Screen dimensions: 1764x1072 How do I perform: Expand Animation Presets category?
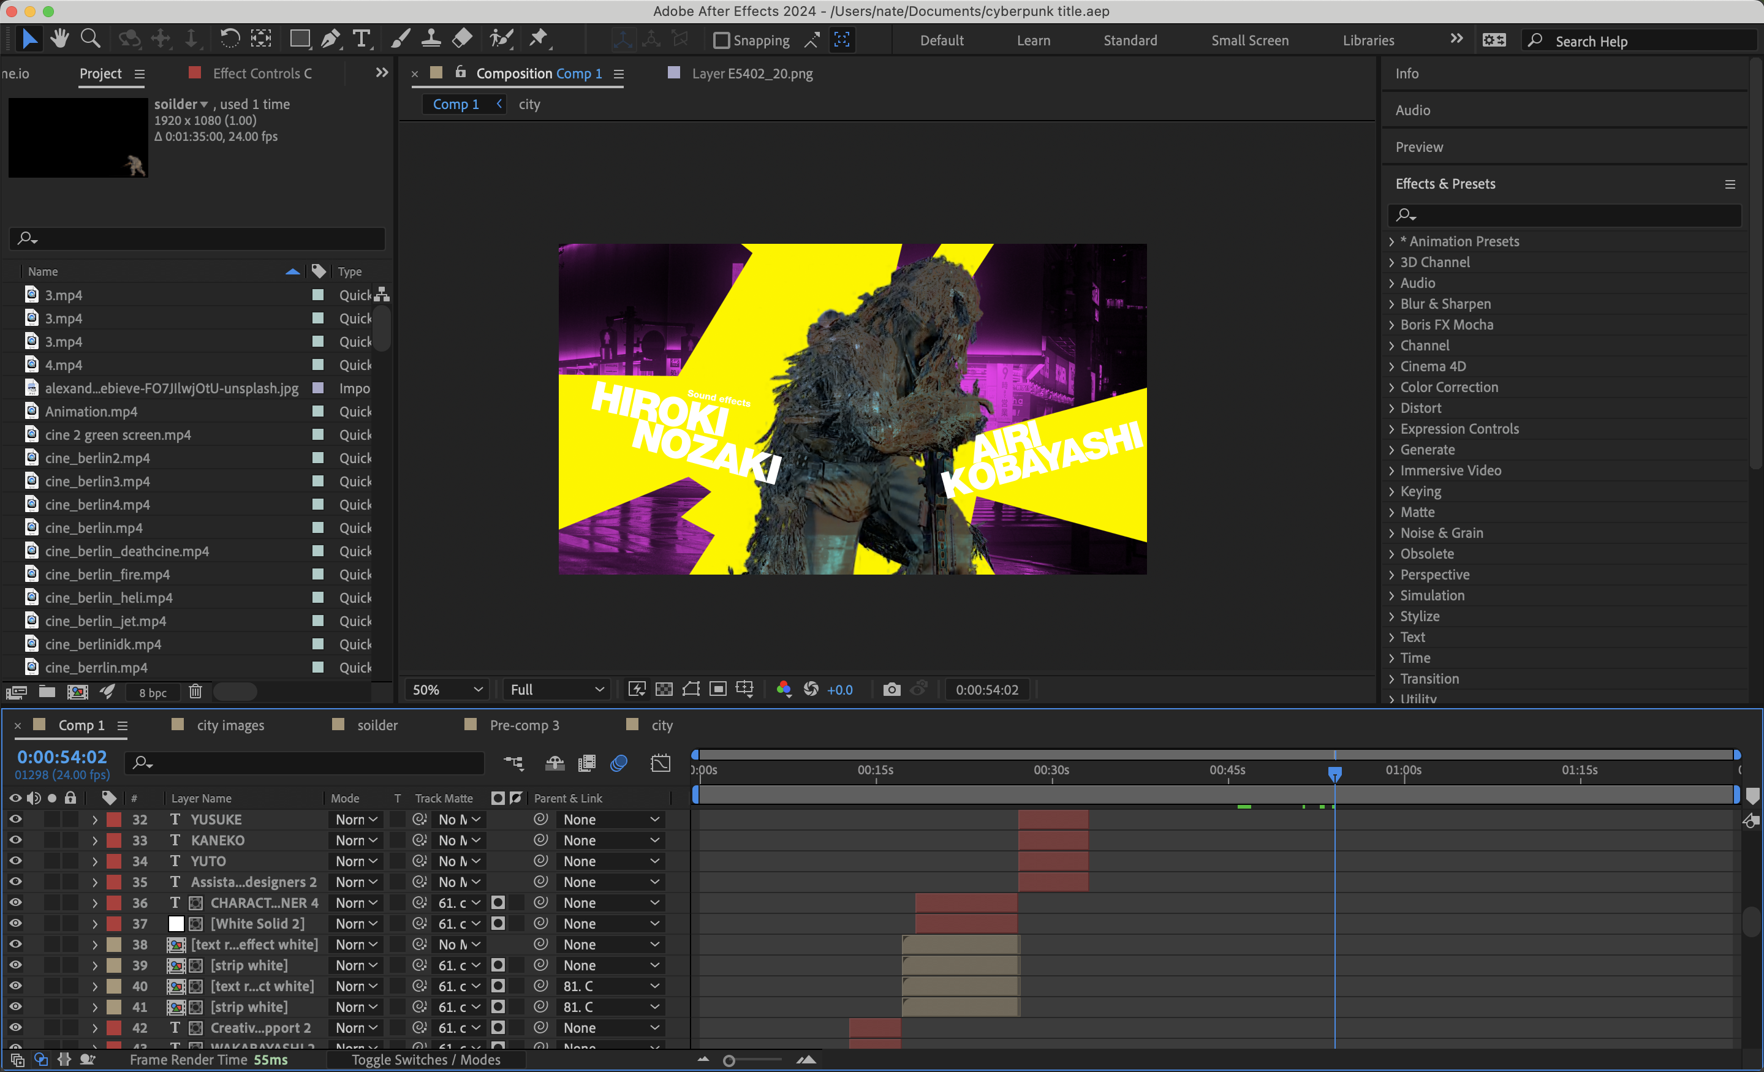point(1391,242)
